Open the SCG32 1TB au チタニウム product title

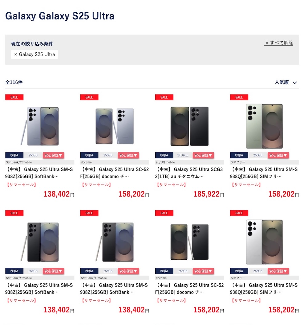(189, 173)
